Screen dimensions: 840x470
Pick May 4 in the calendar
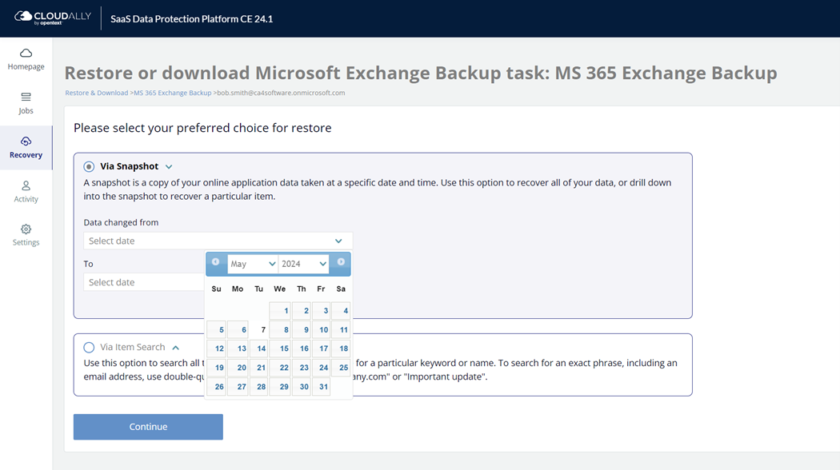pos(341,310)
